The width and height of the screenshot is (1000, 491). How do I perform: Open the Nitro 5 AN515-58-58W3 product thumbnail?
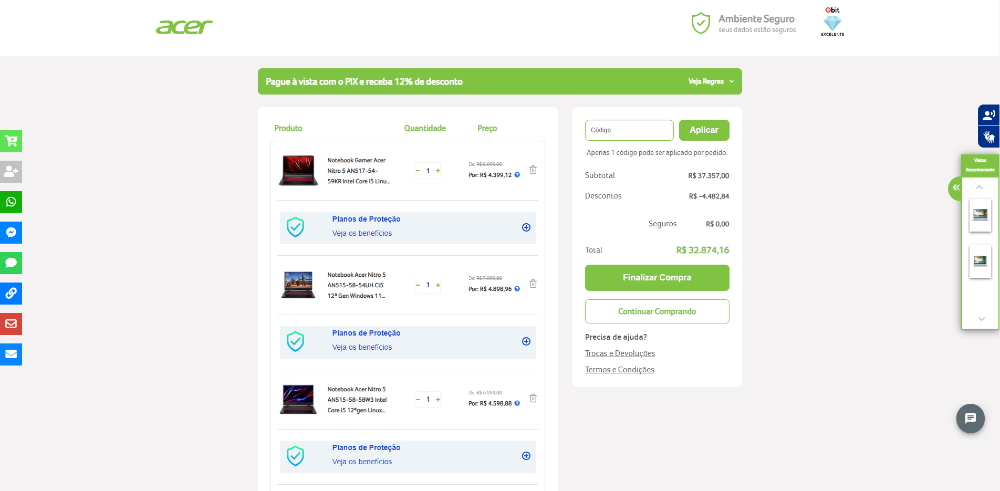[298, 399]
